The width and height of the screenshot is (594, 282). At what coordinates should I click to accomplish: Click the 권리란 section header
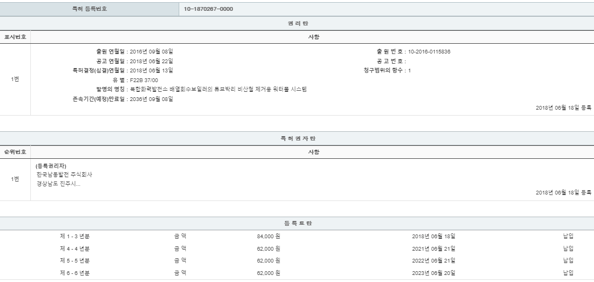click(x=297, y=23)
